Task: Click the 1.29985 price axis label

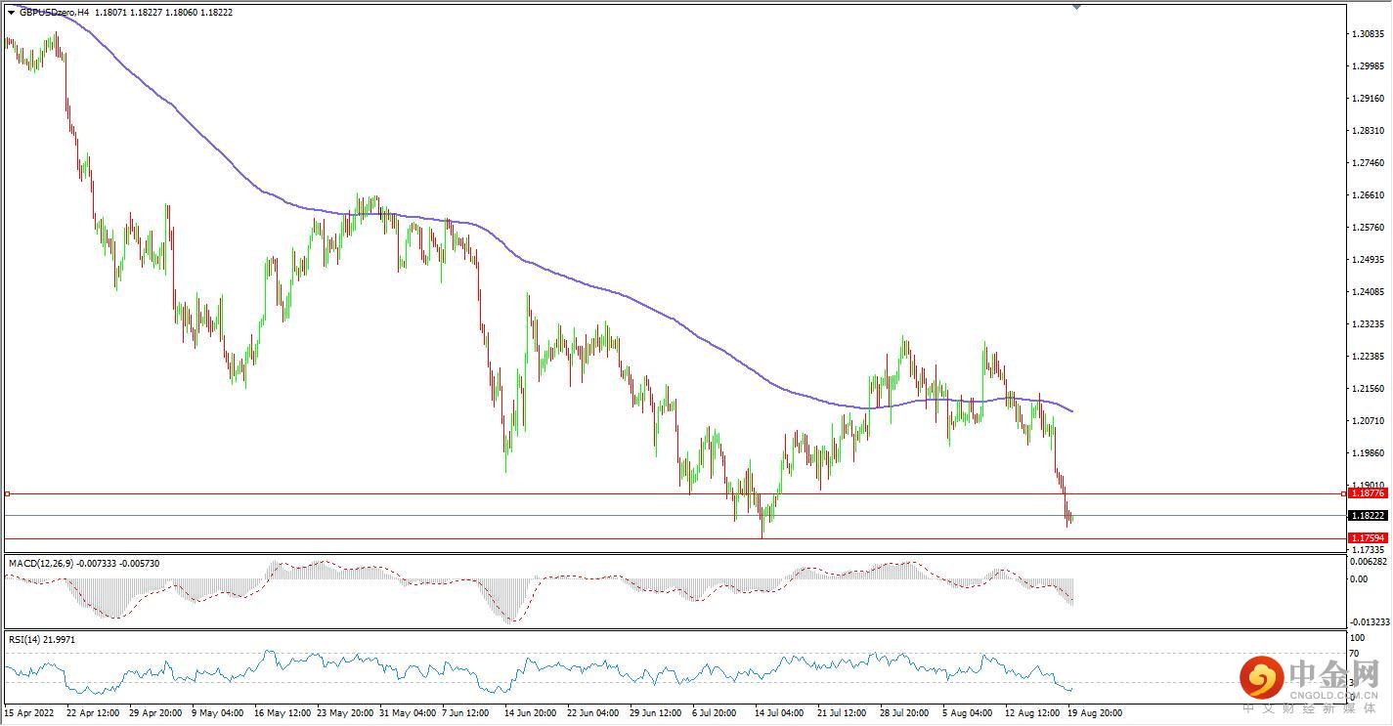Action: click(1369, 66)
